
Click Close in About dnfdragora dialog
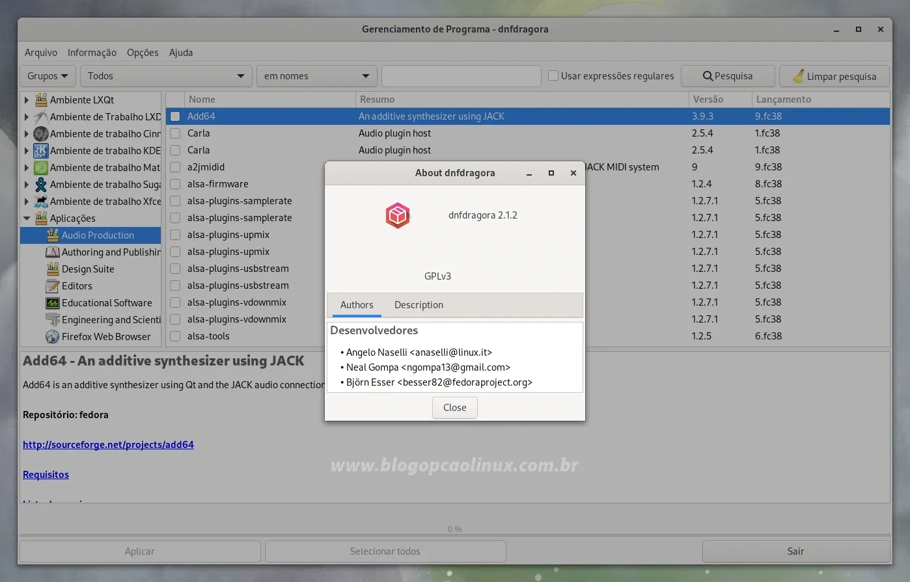coord(455,408)
